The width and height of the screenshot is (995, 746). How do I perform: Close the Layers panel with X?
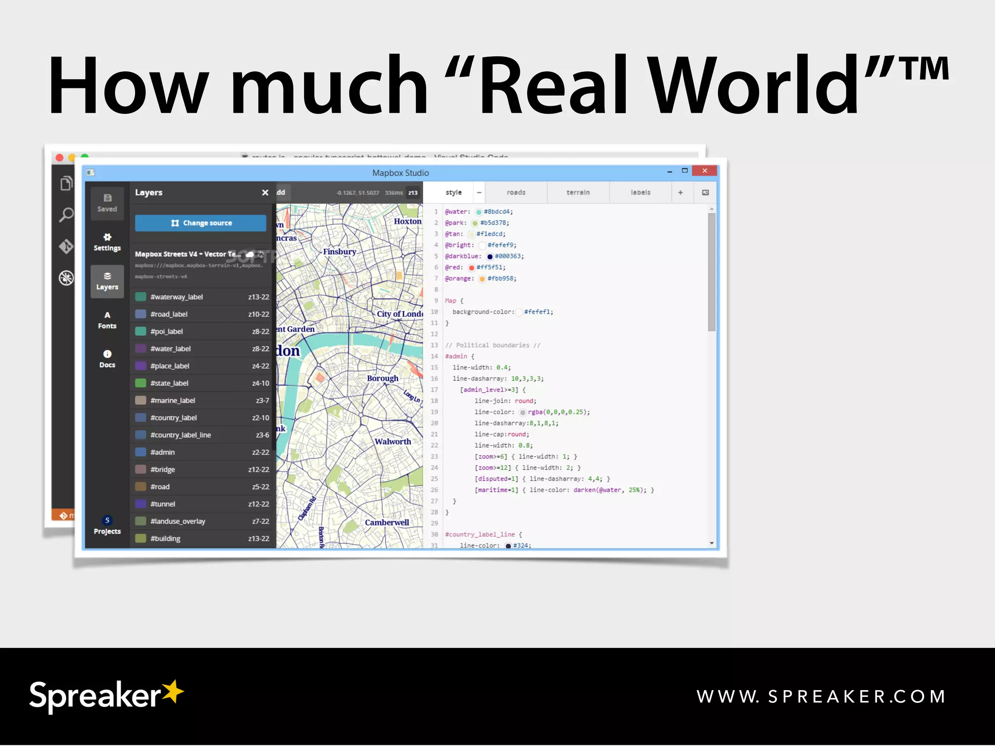tap(265, 192)
